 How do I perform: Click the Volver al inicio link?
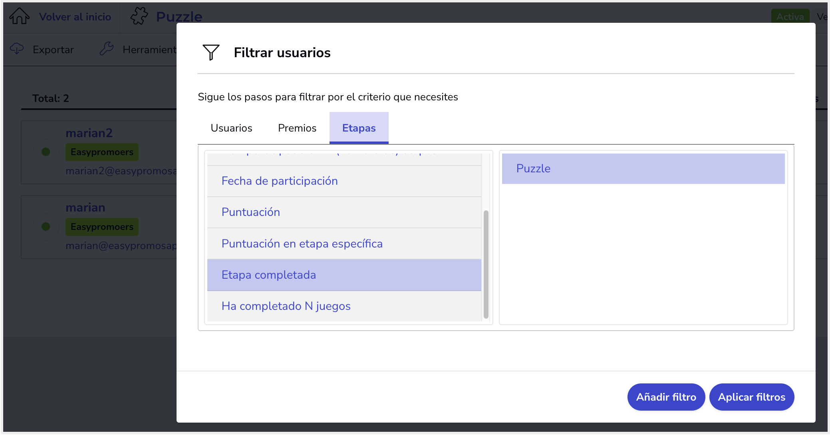coord(75,17)
